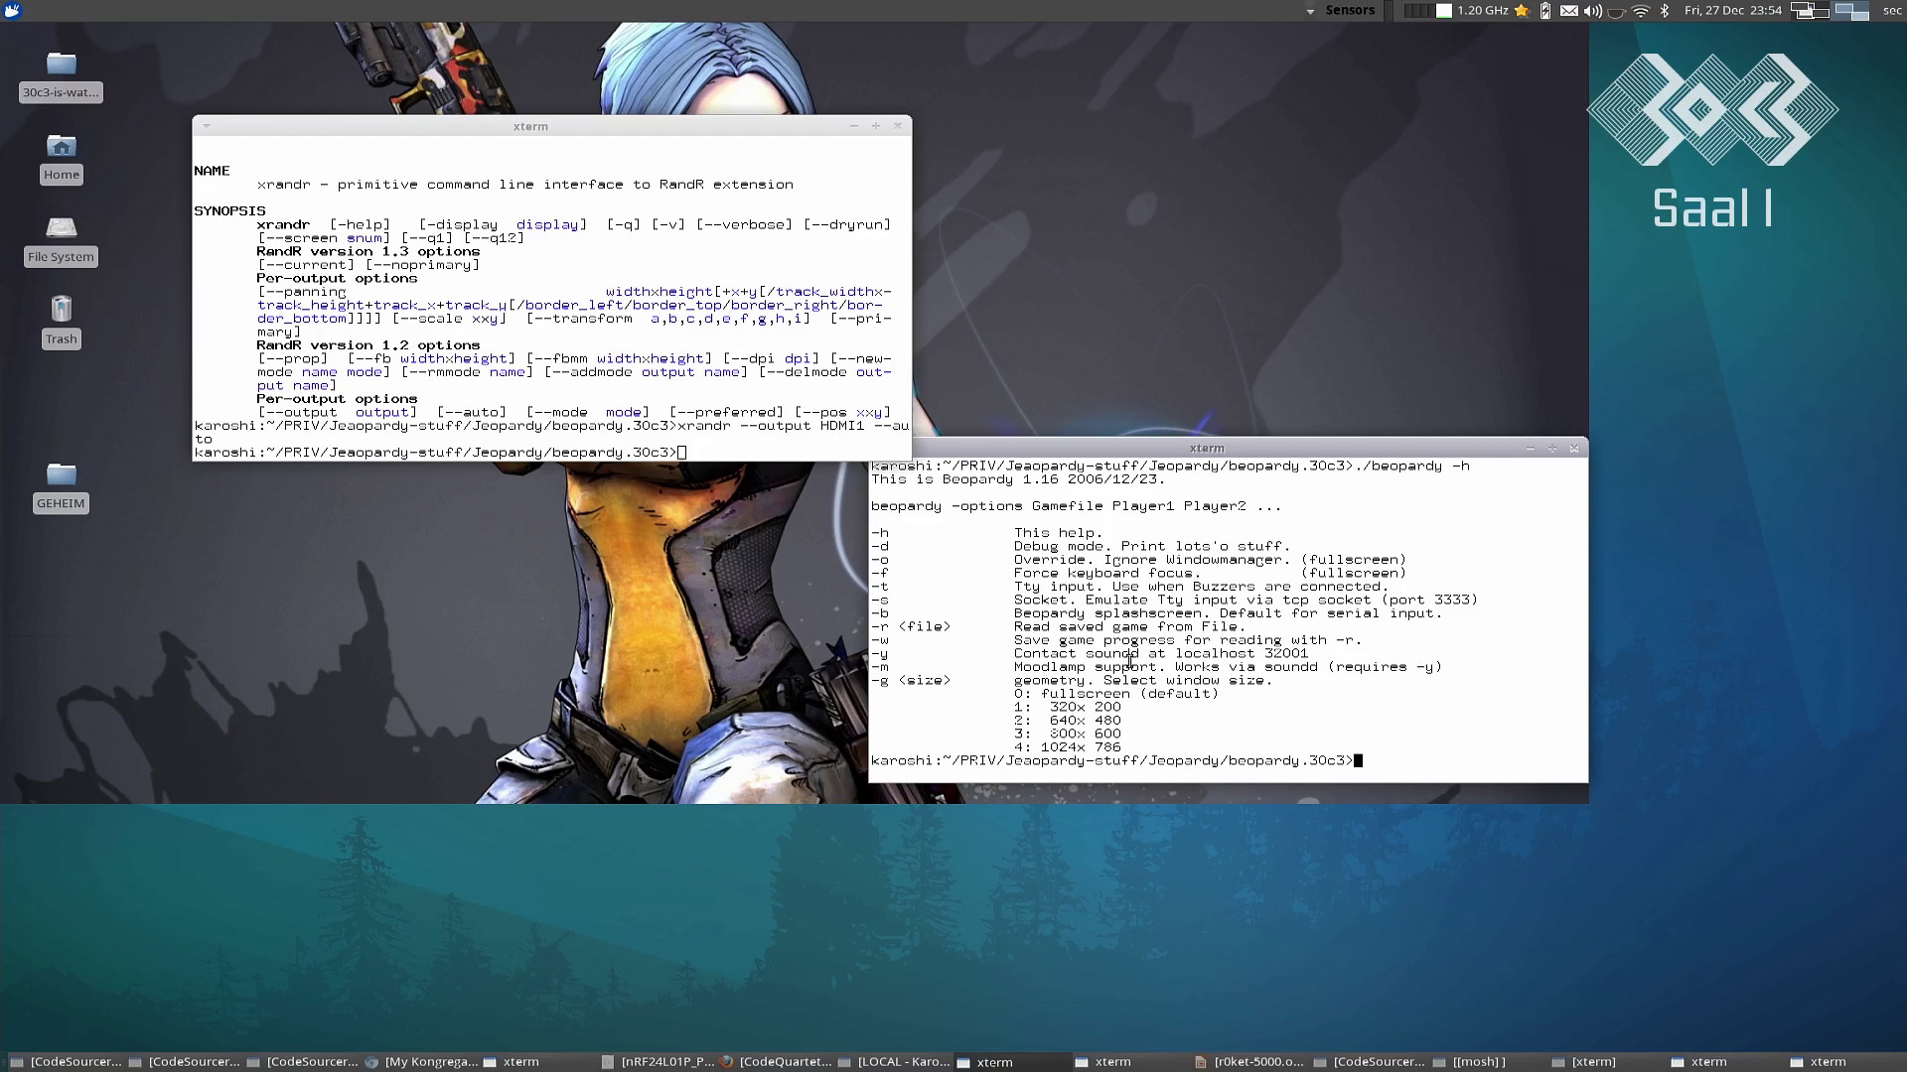Check the battery status icon
The width and height of the screenshot is (1907, 1072).
(x=1545, y=11)
